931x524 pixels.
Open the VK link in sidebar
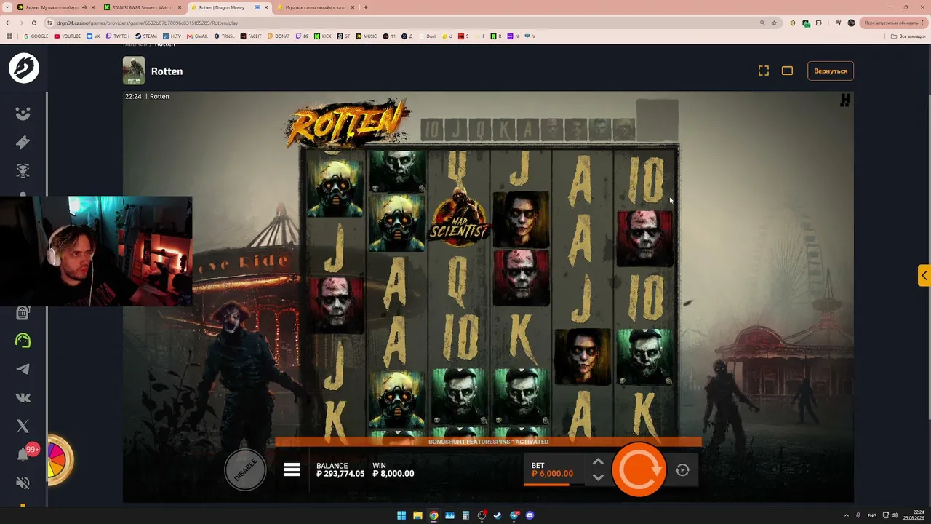pyautogui.click(x=23, y=397)
